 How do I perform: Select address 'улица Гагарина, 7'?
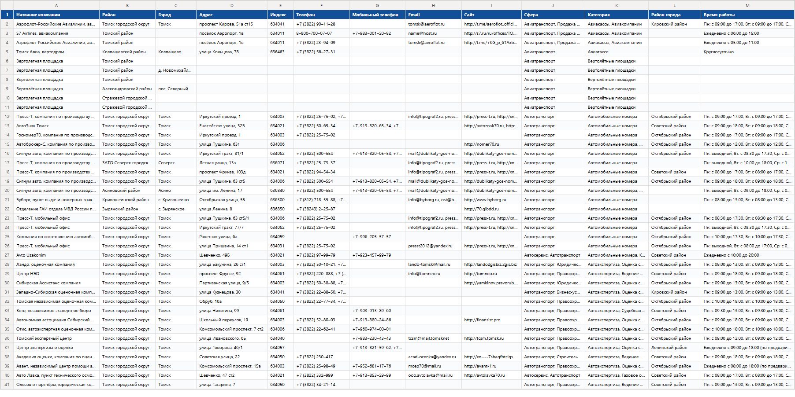[x=232, y=385]
